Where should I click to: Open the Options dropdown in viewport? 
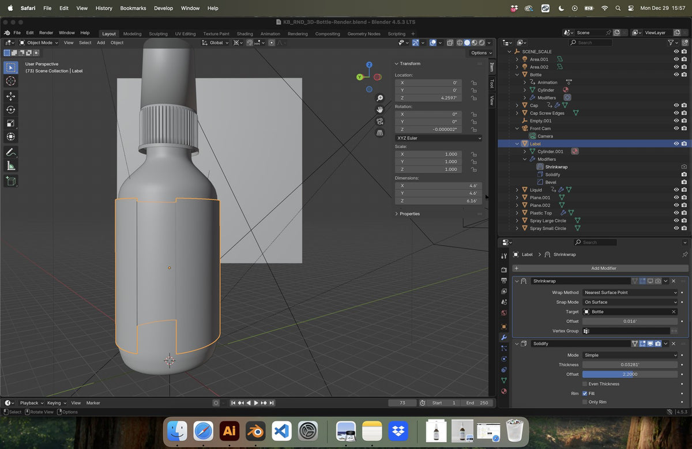pyautogui.click(x=482, y=53)
